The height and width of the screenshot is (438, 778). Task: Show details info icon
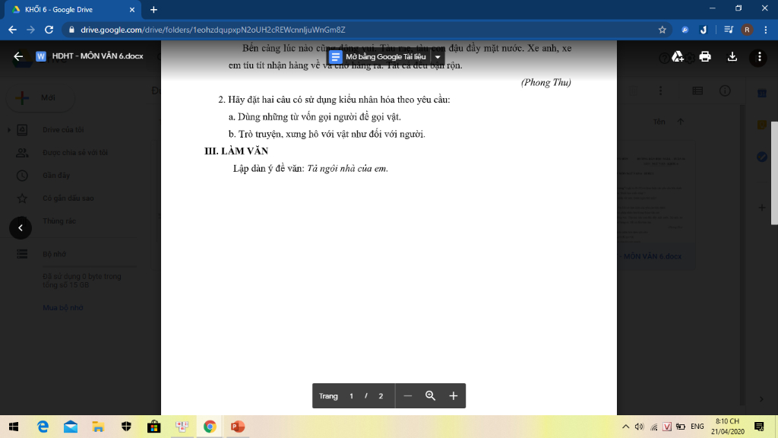(x=725, y=91)
